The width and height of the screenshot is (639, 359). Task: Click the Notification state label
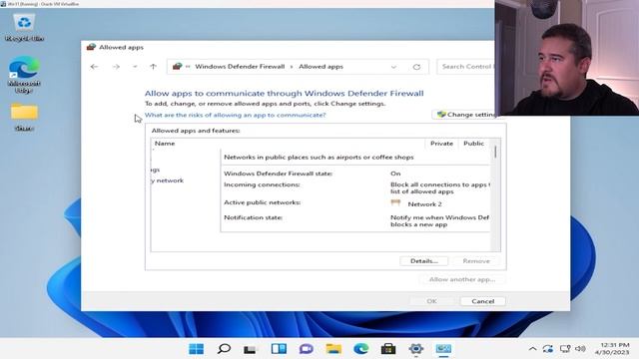253,217
